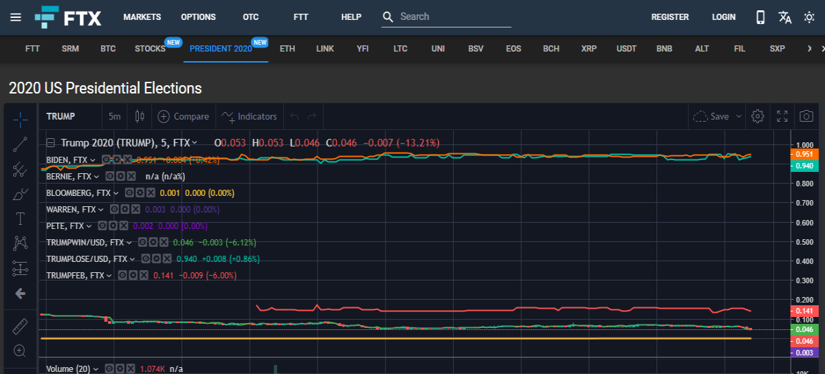The height and width of the screenshot is (374, 825).
Task: Open the MARKETS menu
Action: pyautogui.click(x=142, y=17)
